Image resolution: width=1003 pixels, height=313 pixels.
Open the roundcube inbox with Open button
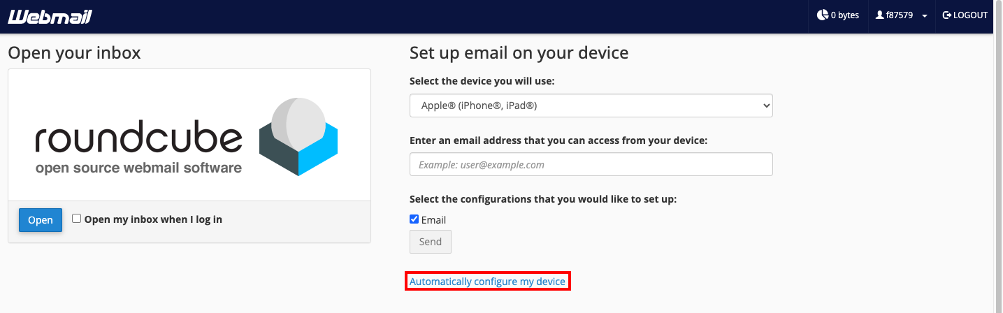[41, 220]
